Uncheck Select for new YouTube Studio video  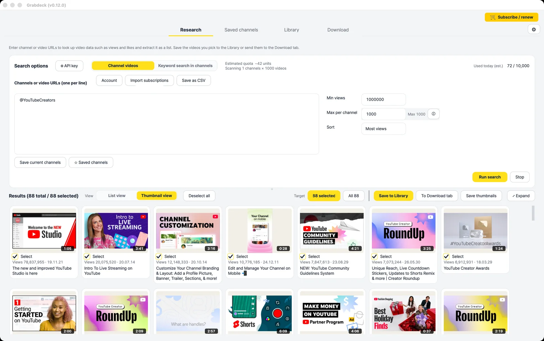tap(15, 256)
